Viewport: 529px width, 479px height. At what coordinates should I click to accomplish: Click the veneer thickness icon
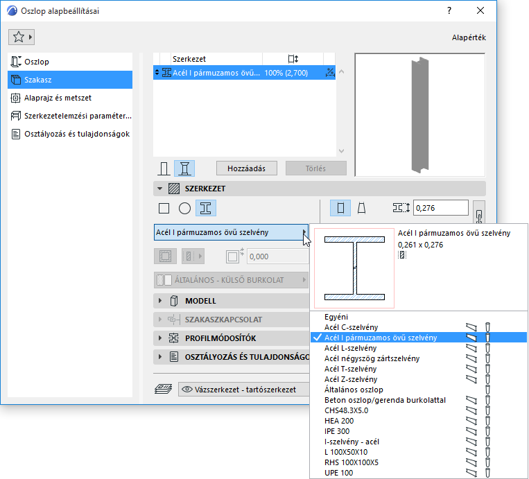point(234,256)
